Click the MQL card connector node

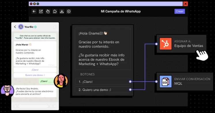(156, 82)
